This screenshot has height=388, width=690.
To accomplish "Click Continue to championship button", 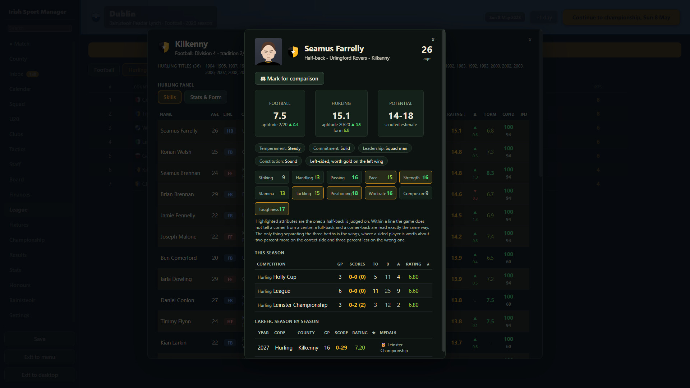I will (x=621, y=18).
